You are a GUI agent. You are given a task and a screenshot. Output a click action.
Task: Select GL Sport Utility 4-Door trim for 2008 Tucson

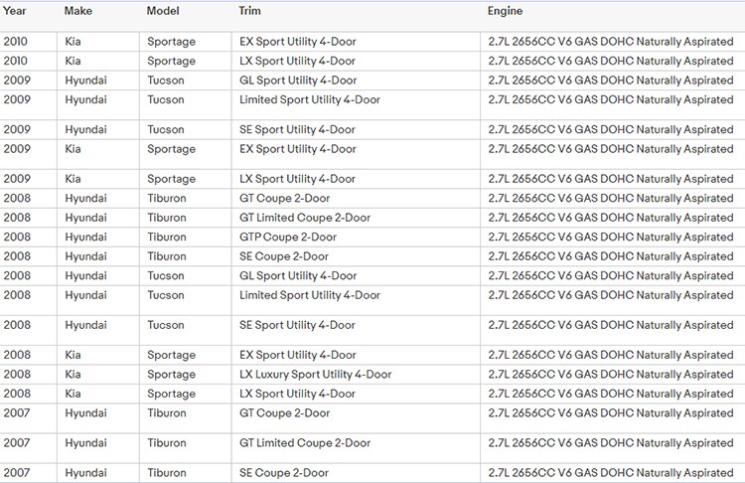pyautogui.click(x=298, y=275)
